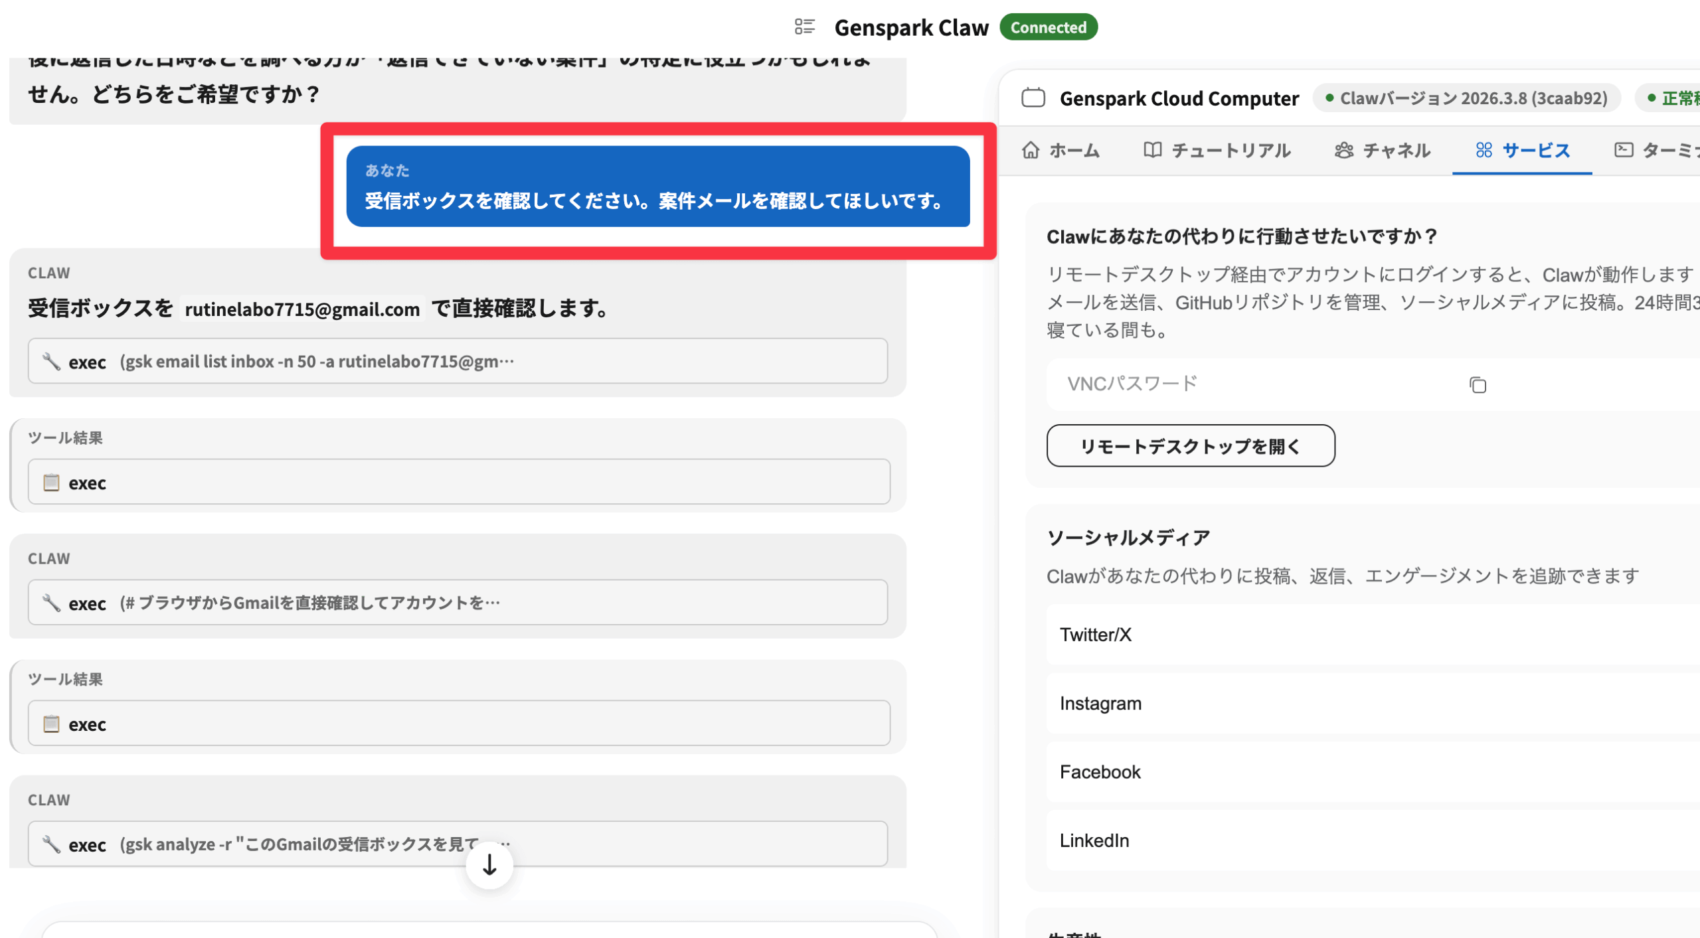Viewport: 1700px width, 938px height.
Task: Click the Cloud Computer monitor icon
Action: tap(1033, 98)
